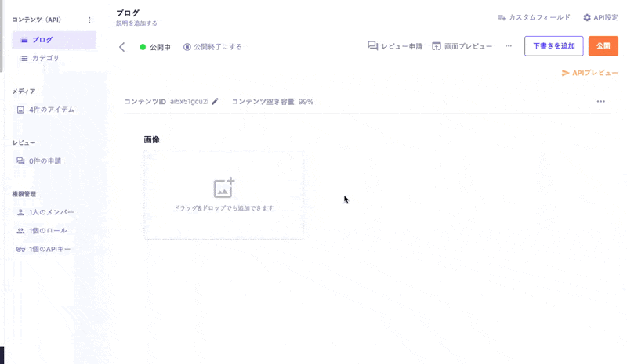The height and width of the screenshot is (364, 627).
Task: Open 1個のロール roles page
Action: click(x=42, y=231)
